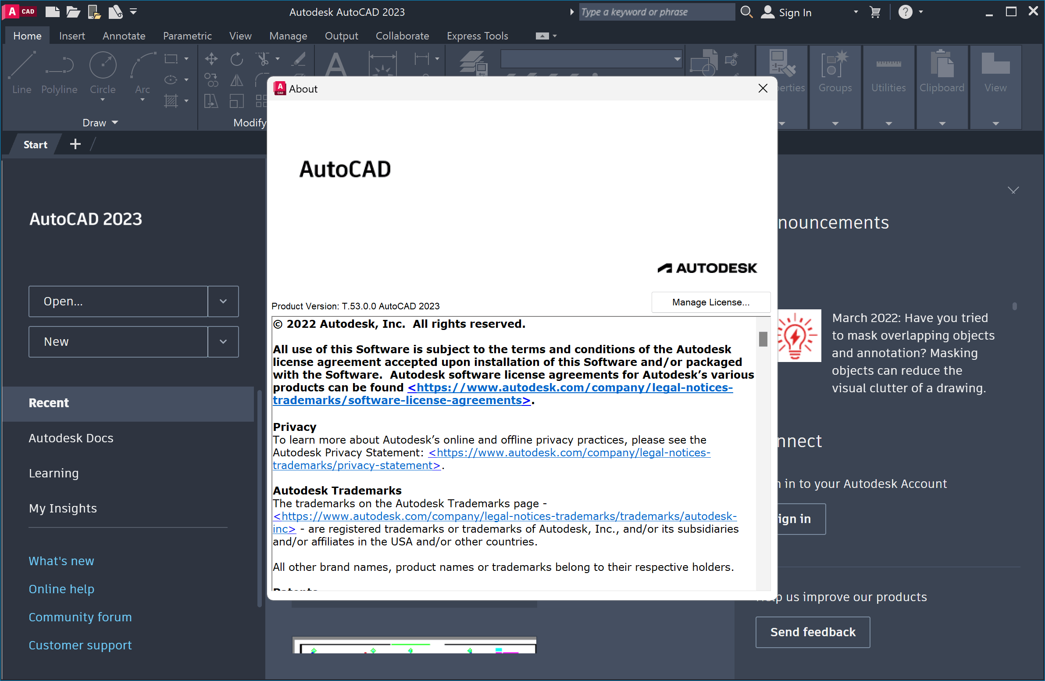Click the Help question mark icon

[x=906, y=12]
